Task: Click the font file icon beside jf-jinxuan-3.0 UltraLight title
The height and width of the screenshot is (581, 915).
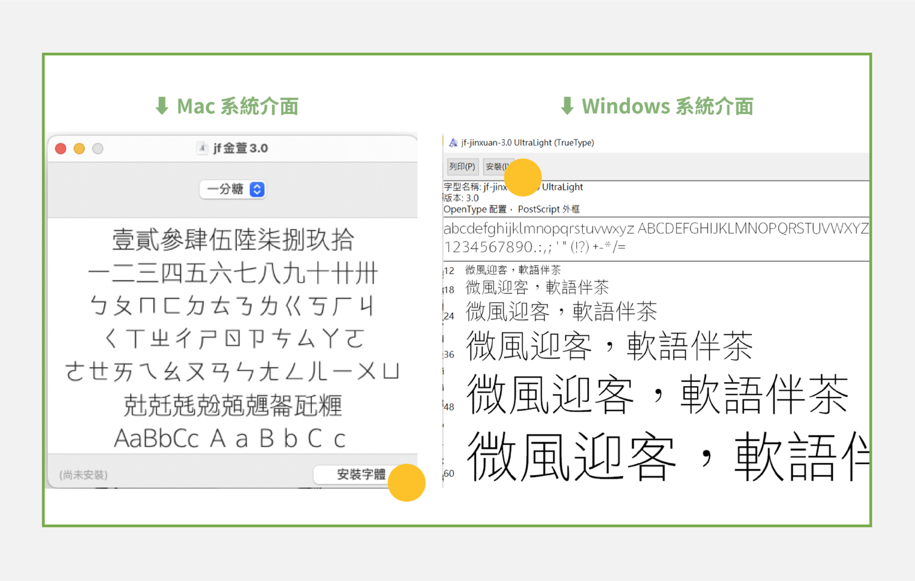Action: pyautogui.click(x=453, y=143)
